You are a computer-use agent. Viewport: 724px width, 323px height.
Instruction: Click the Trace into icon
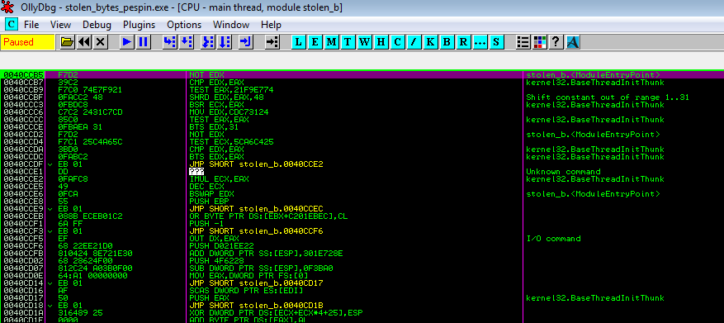(208, 42)
